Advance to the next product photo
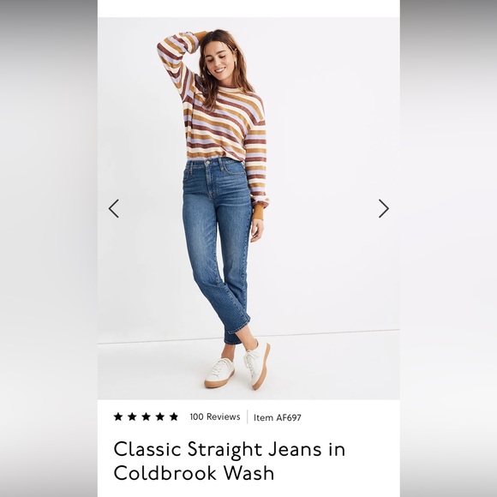497x497 pixels. [384, 208]
